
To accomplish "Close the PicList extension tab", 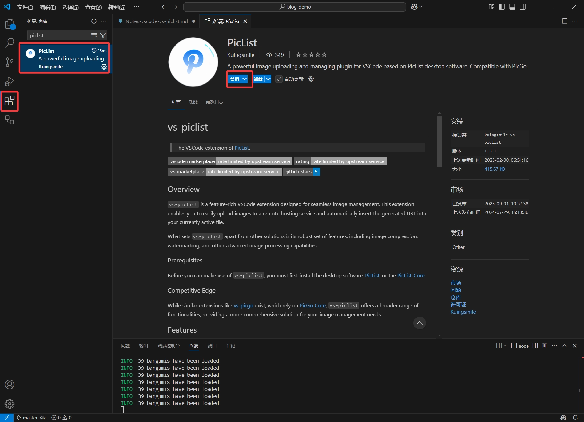I will pos(245,21).
